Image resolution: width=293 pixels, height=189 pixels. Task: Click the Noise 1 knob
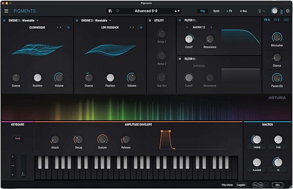(x=162, y=34)
